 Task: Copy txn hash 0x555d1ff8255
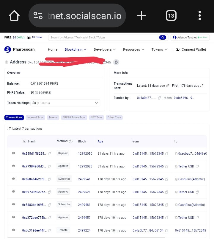pyautogui.click(x=49, y=154)
